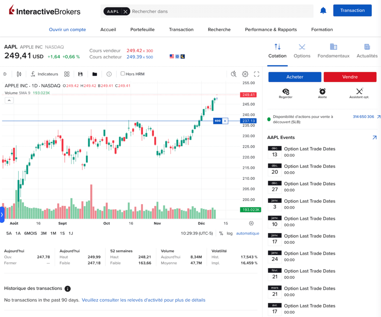The height and width of the screenshot is (317, 381).
Task: Switch to the Cotation tab
Action: point(278,51)
